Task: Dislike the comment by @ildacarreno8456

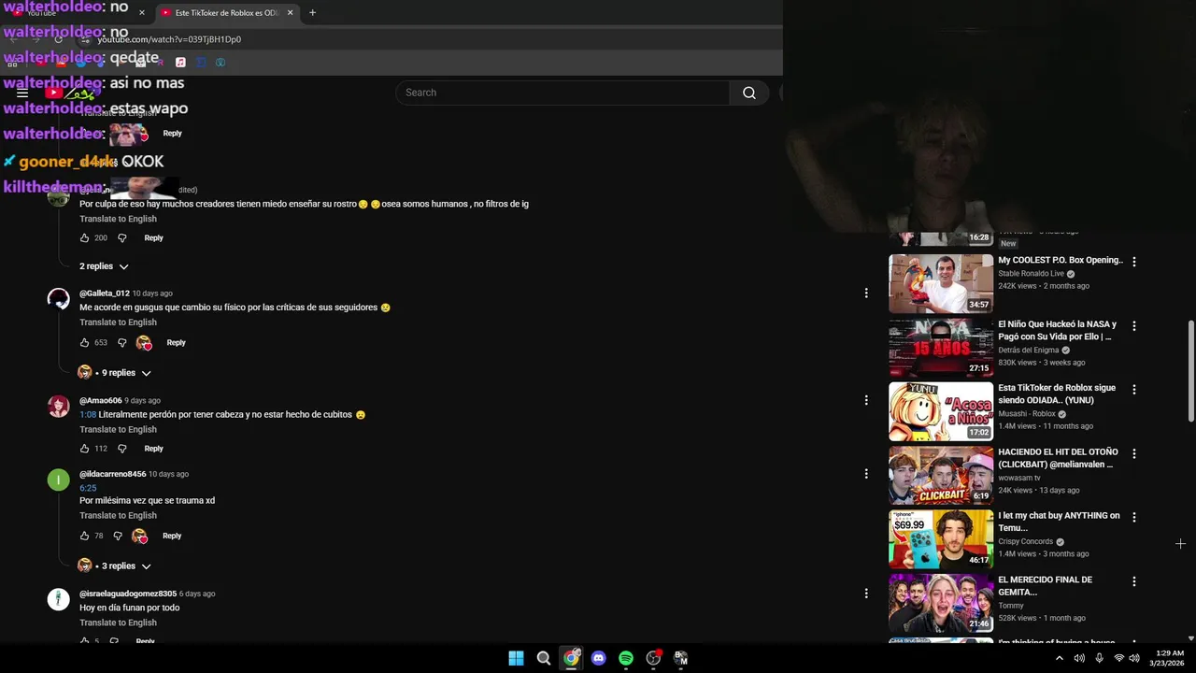Action: coord(118,537)
